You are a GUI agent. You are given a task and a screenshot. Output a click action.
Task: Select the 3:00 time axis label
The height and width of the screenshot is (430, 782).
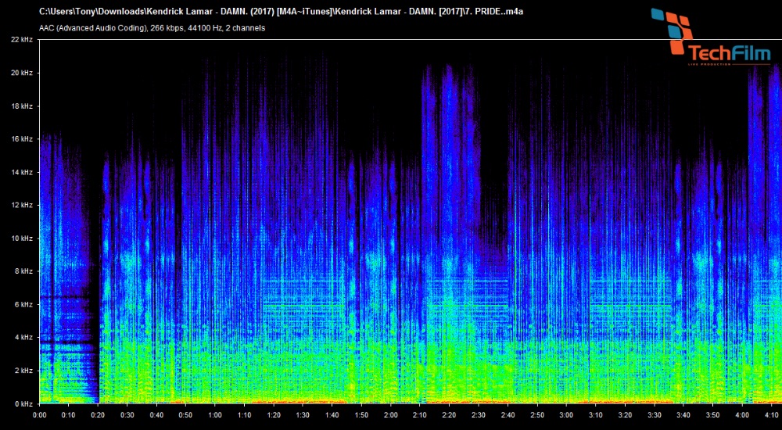(x=566, y=415)
